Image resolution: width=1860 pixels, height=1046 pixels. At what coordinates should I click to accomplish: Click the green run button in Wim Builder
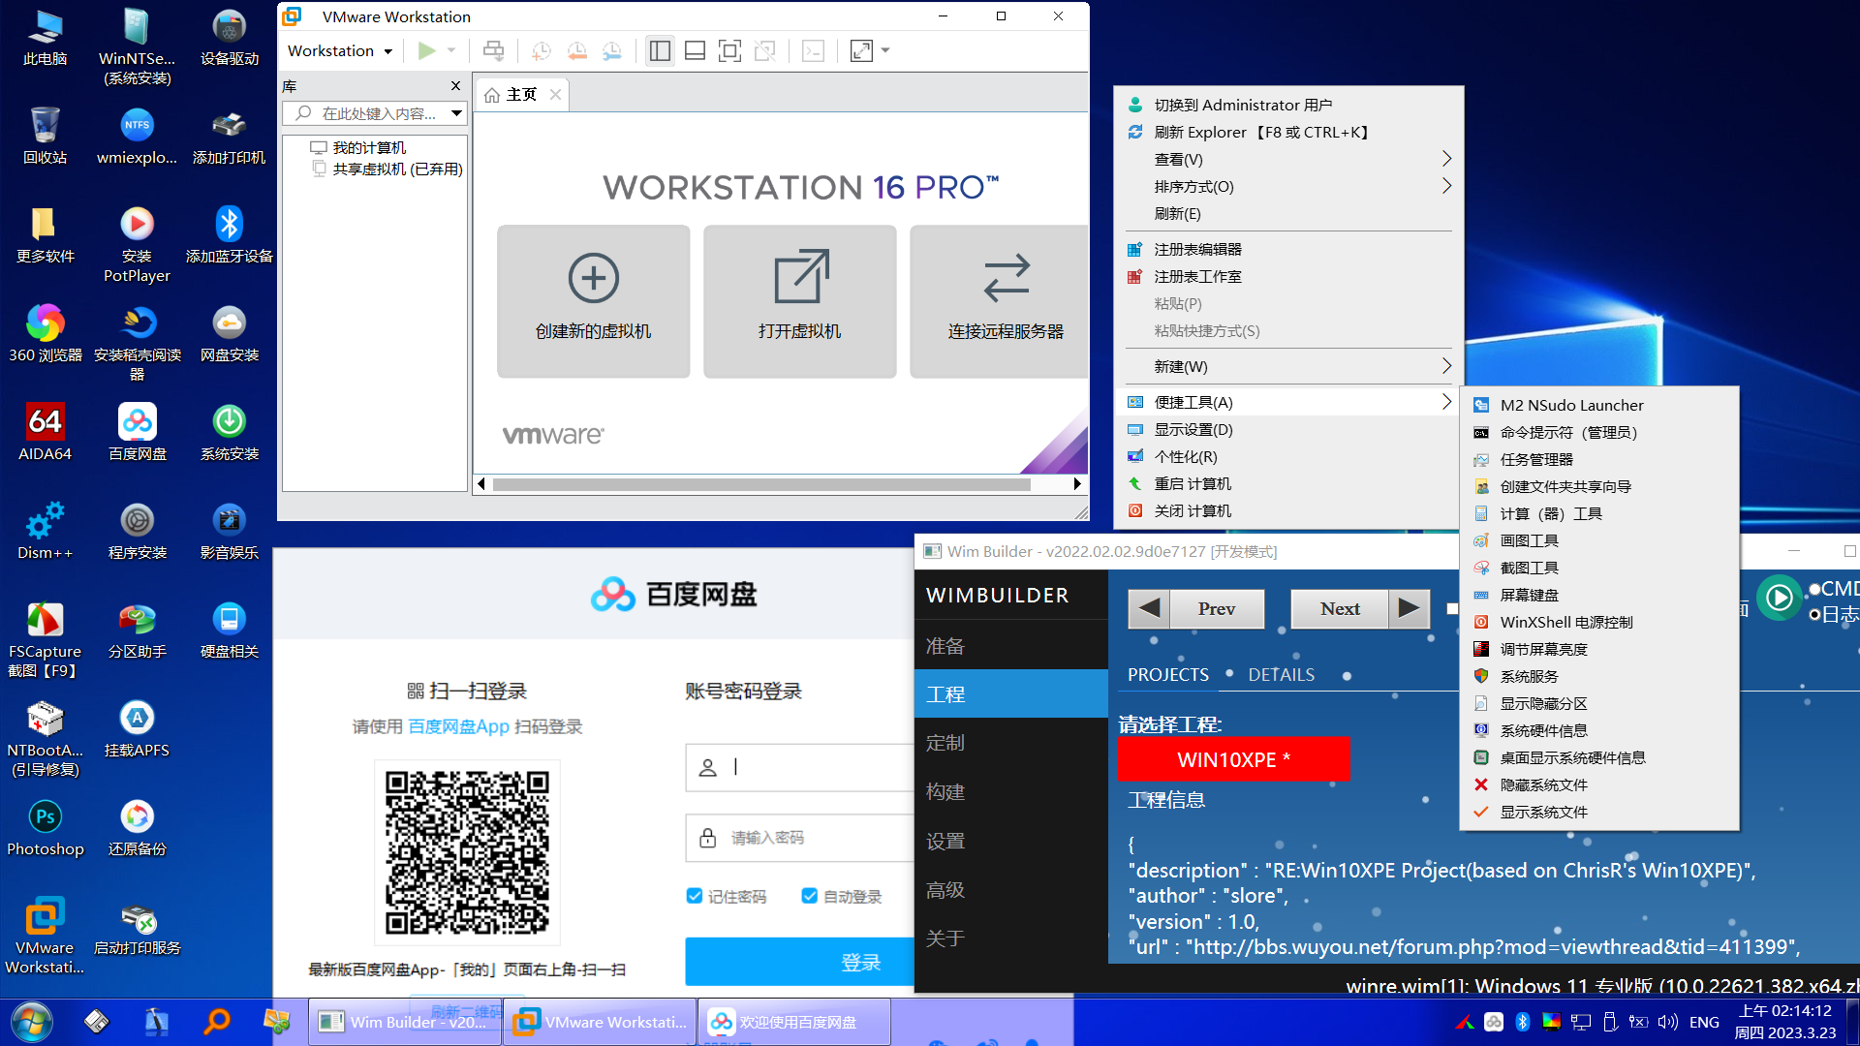click(x=1780, y=598)
